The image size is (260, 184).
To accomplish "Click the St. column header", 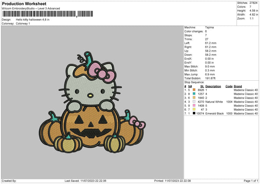I will 202,86.
